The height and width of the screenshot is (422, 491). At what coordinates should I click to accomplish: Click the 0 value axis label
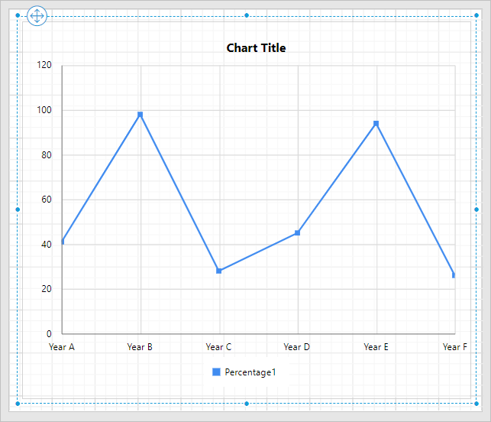[49, 334]
